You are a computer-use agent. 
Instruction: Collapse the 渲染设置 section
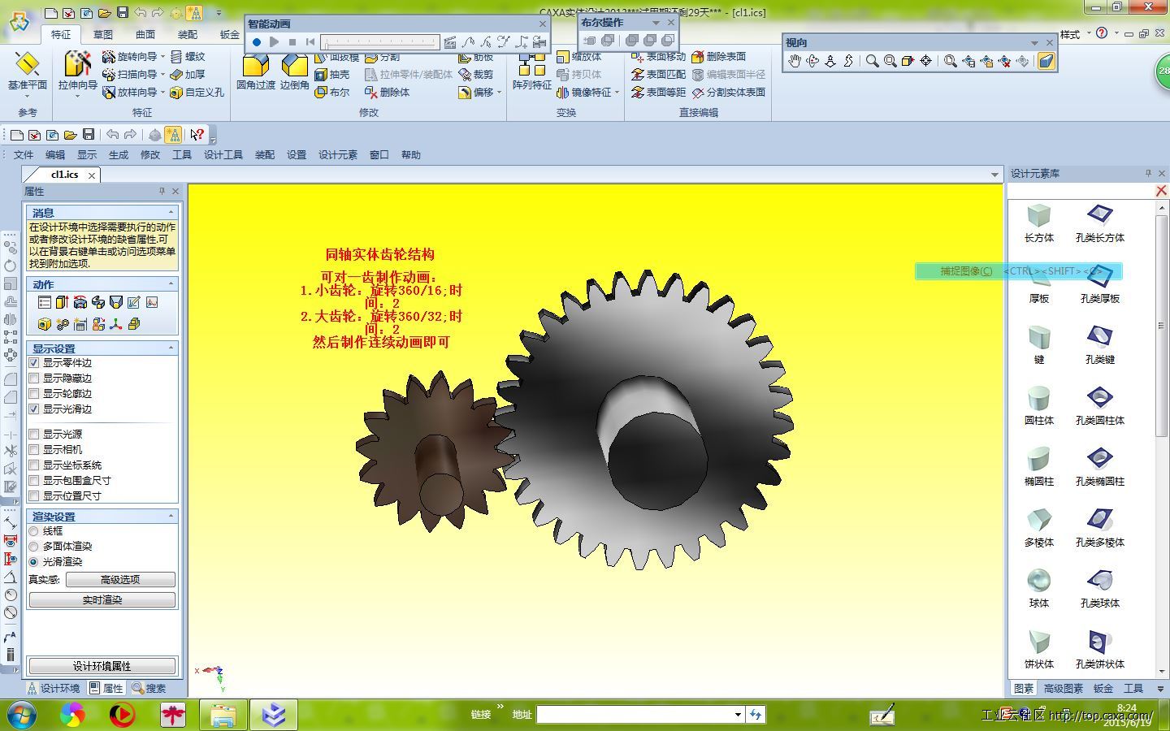(171, 517)
